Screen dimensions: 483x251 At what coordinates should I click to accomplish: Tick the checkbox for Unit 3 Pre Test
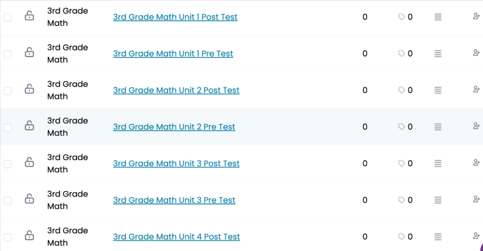tap(8, 201)
